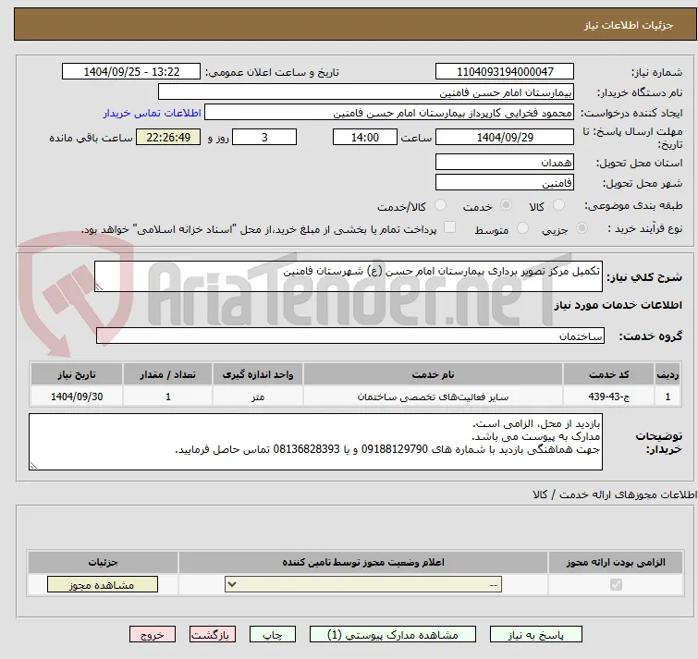This screenshot has height=659, width=698.
Task: Click the deadline time field 14:00
Action: pyautogui.click(x=365, y=137)
